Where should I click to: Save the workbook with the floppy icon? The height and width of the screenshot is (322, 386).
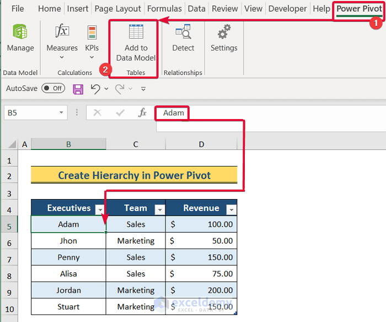pos(78,89)
